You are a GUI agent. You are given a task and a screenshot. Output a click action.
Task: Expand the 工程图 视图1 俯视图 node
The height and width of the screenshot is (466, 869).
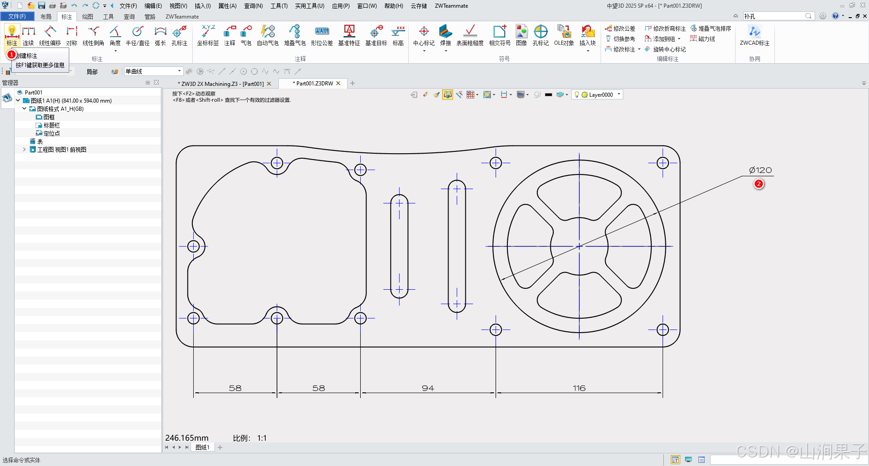[24, 149]
